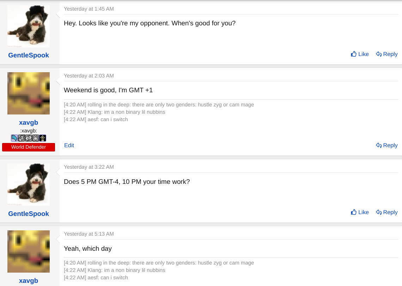402x286 pixels.
Task: Click the black and gold badge under xavgb
Action: [43, 138]
